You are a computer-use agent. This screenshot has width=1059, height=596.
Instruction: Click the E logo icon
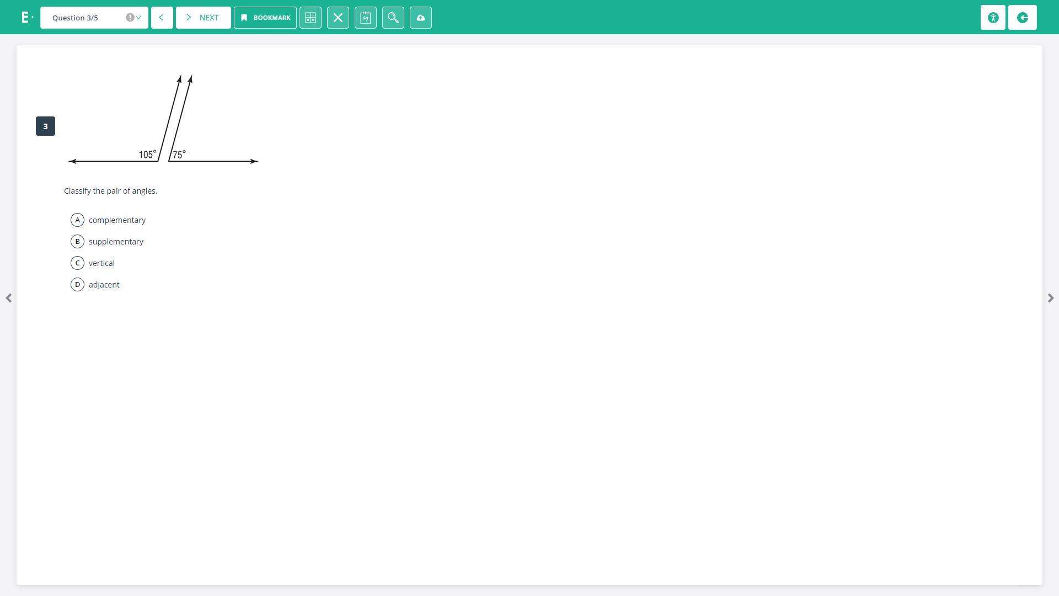coord(25,18)
